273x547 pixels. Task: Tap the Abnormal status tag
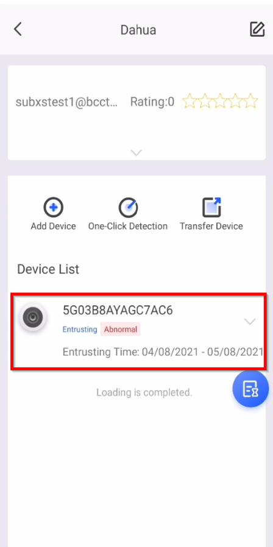tap(121, 330)
